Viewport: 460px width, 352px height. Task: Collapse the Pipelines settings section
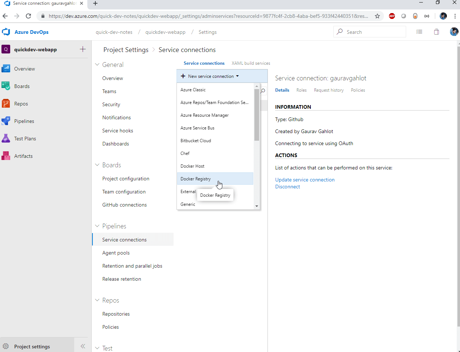point(97,226)
